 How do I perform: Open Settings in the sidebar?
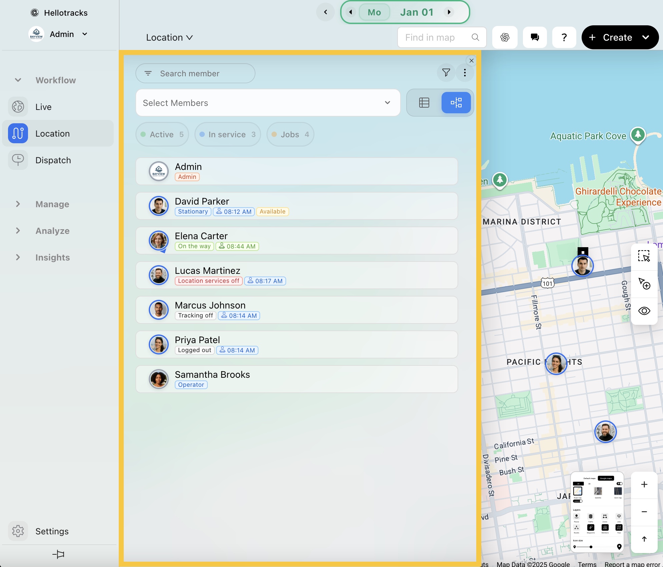[x=52, y=531]
